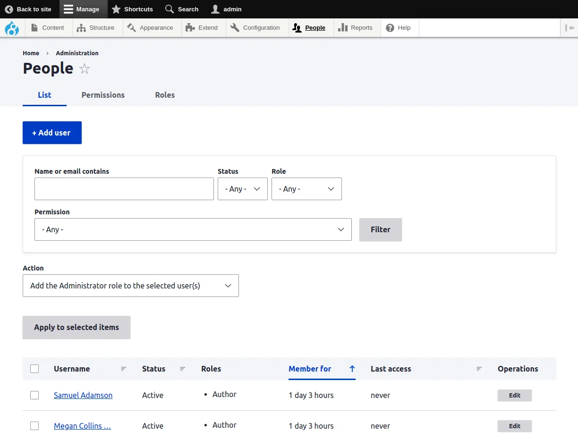Sort by the Username column header
578x440 pixels.
(72, 369)
